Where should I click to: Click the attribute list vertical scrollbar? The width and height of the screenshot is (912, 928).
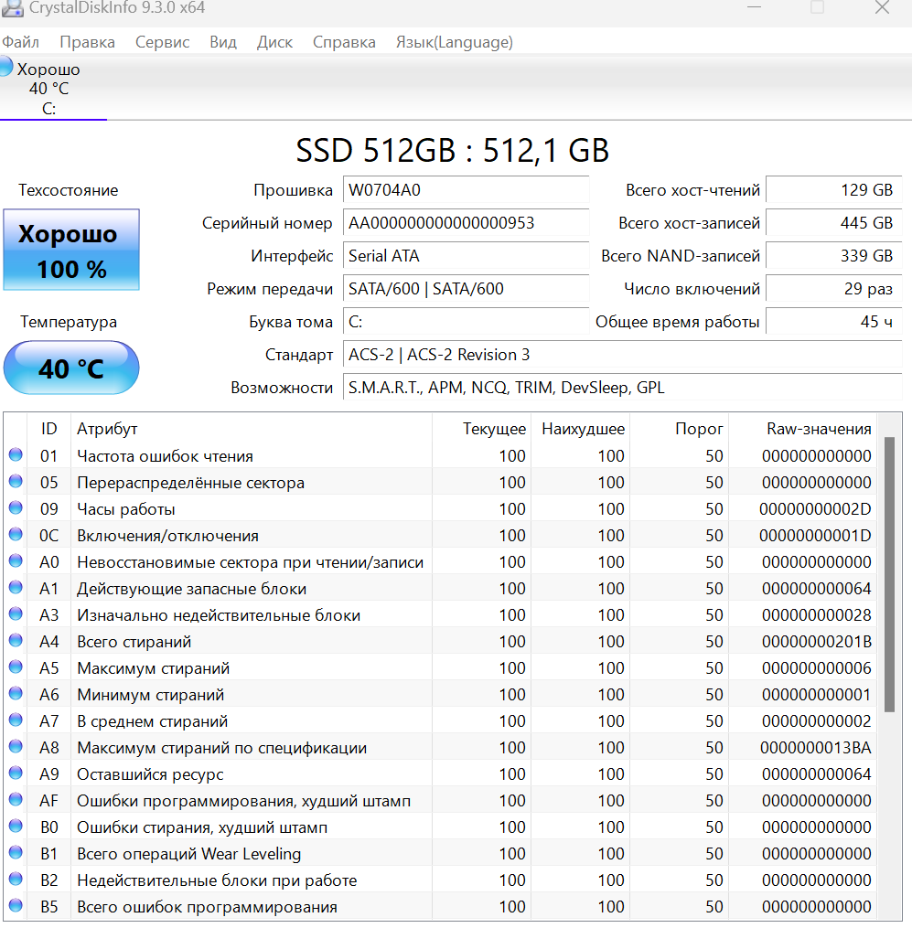pyautogui.click(x=888, y=574)
